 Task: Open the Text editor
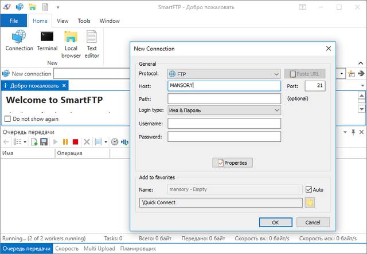tap(92, 43)
